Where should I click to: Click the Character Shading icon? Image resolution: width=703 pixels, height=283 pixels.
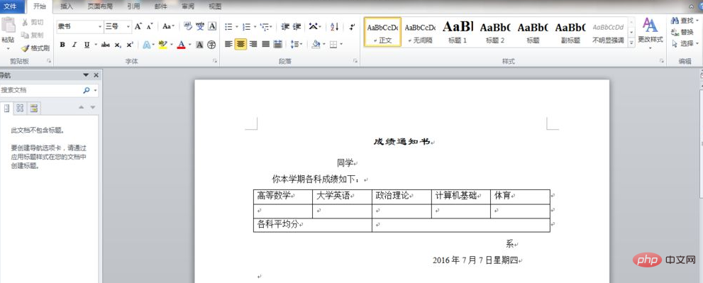tap(200, 45)
